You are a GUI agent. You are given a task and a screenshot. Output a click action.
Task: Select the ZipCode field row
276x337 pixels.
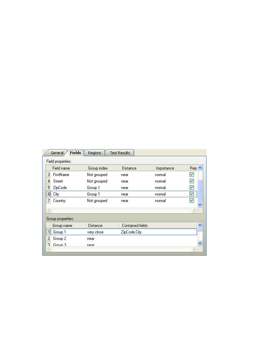coord(122,187)
